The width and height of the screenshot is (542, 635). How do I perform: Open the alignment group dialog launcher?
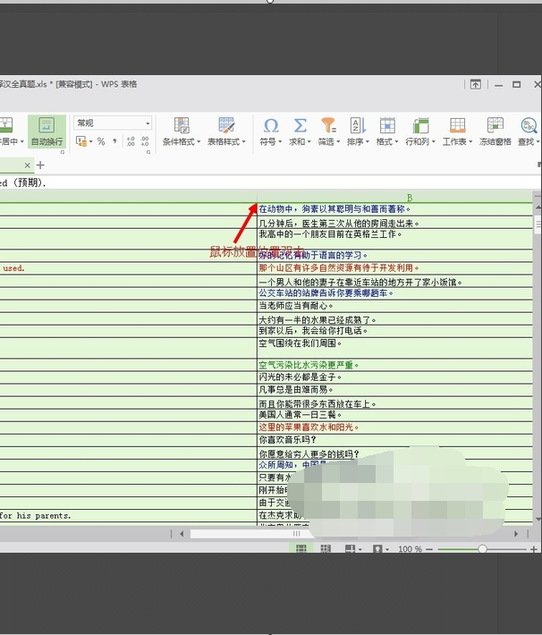pyautogui.click(x=63, y=152)
